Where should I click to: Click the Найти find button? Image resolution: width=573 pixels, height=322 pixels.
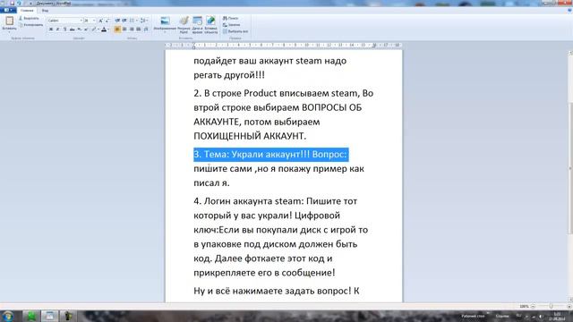point(231,18)
